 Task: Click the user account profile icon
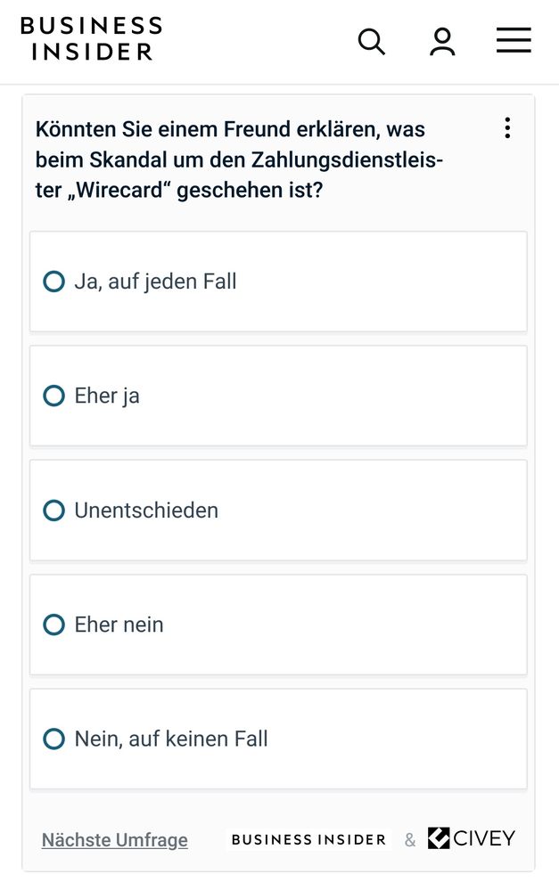[x=442, y=41]
